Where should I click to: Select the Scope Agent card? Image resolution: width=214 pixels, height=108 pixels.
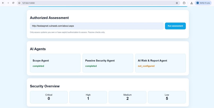[x=55, y=63]
